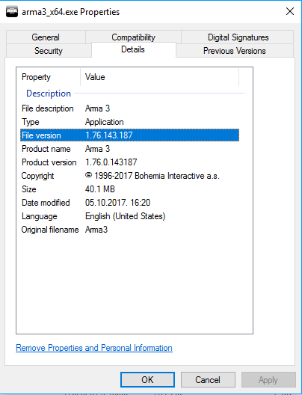Click the Apply button
The height and width of the screenshot is (395, 302).
point(268,379)
